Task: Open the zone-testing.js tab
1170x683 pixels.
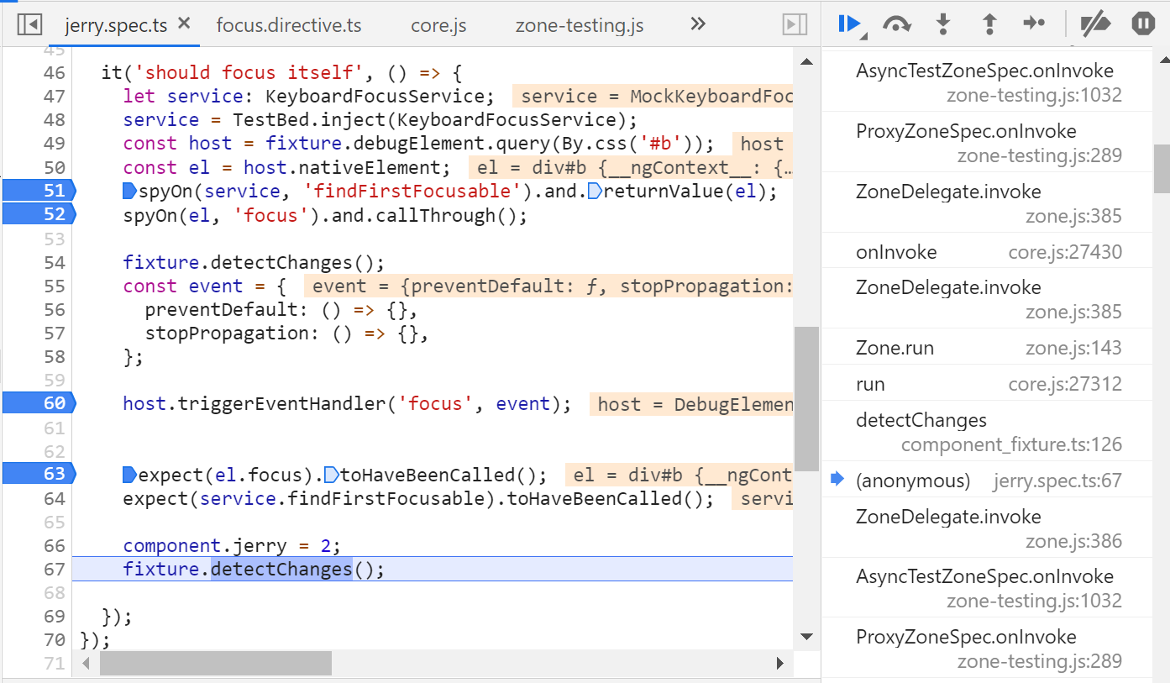Action: coord(580,25)
